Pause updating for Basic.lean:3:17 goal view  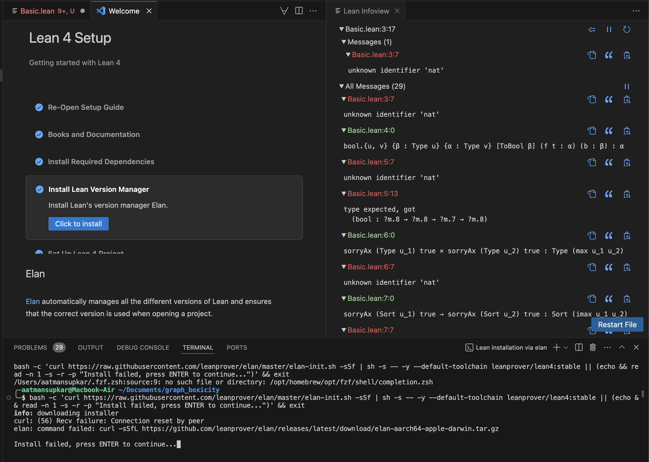[609, 29]
